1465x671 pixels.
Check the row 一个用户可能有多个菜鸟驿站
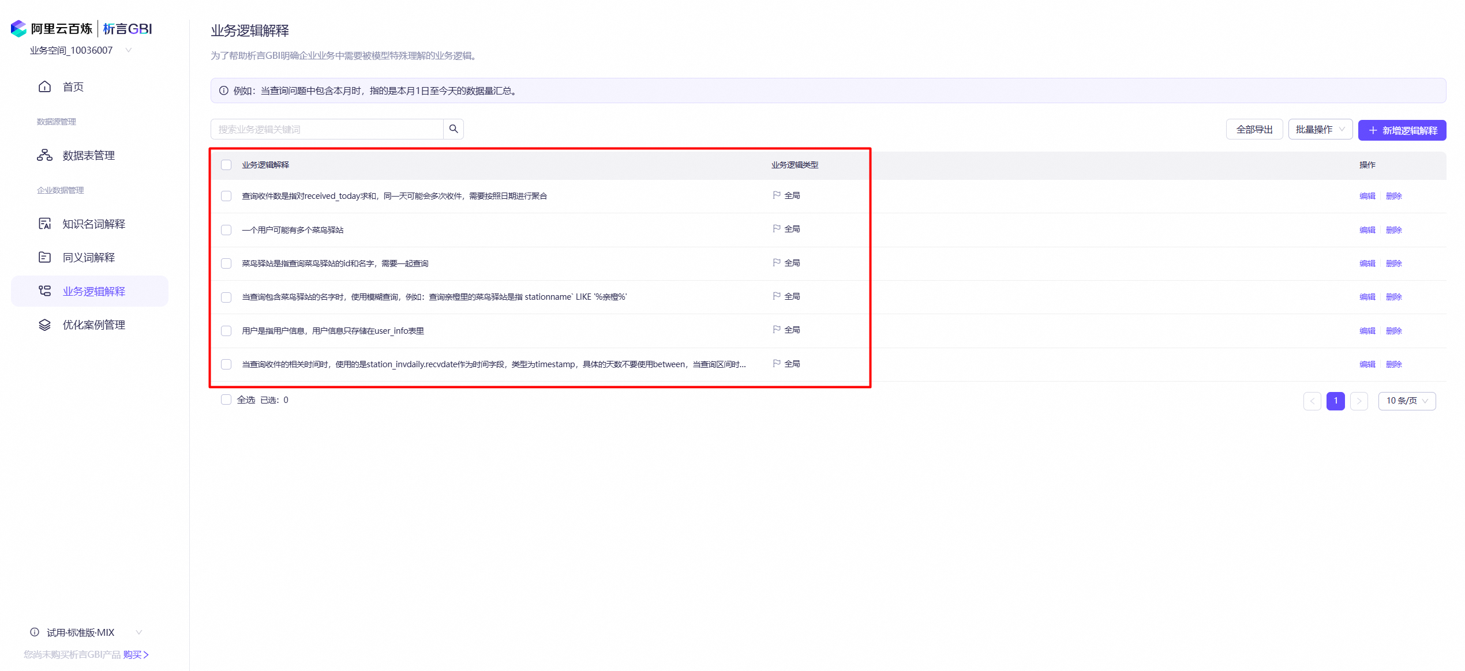tap(226, 230)
